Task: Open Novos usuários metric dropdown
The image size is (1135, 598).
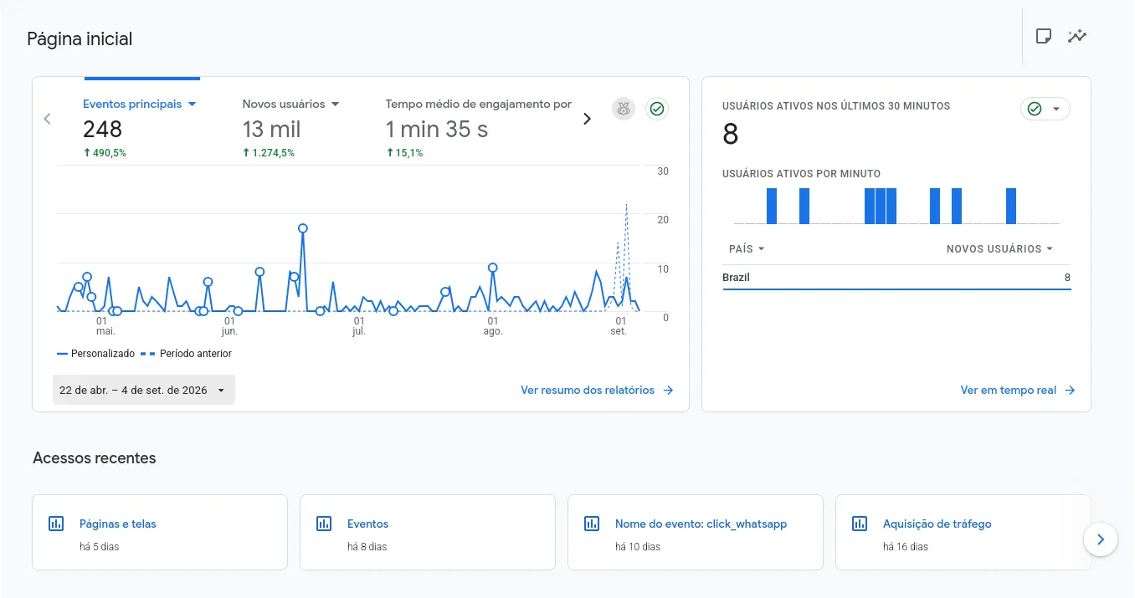Action: coord(335,105)
